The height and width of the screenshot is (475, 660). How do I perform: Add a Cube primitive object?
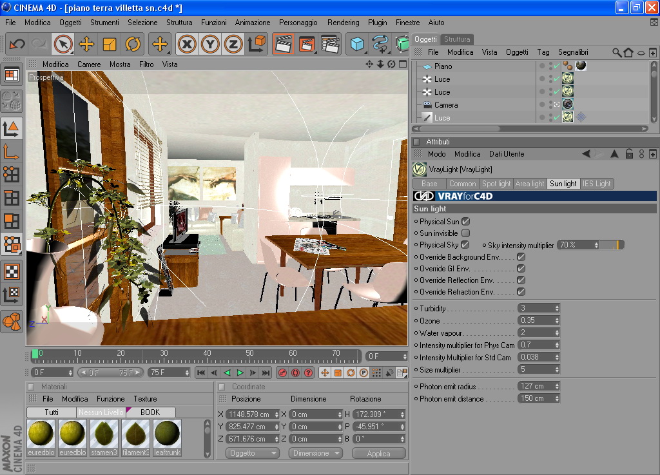(x=357, y=44)
